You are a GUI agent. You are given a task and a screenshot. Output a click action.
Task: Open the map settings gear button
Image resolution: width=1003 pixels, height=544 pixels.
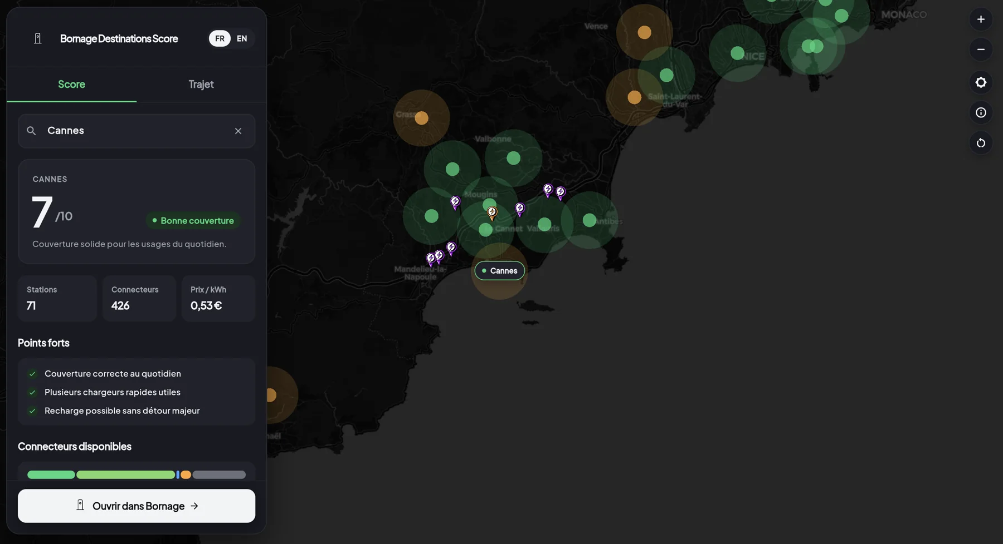pyautogui.click(x=981, y=82)
